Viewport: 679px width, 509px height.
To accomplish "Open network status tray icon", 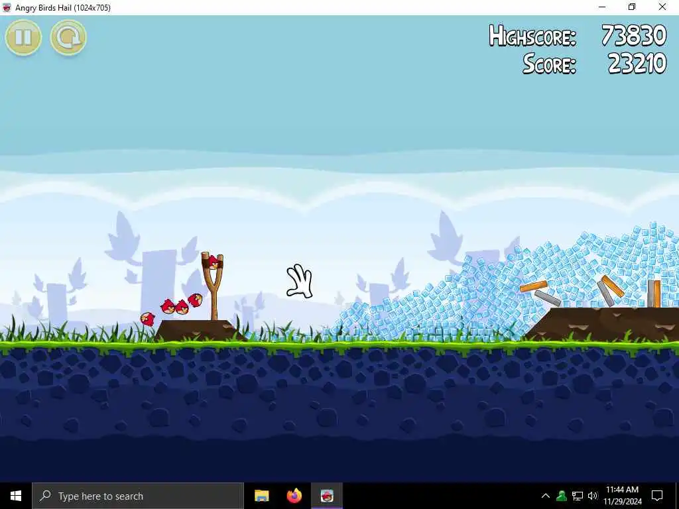I will 578,496.
